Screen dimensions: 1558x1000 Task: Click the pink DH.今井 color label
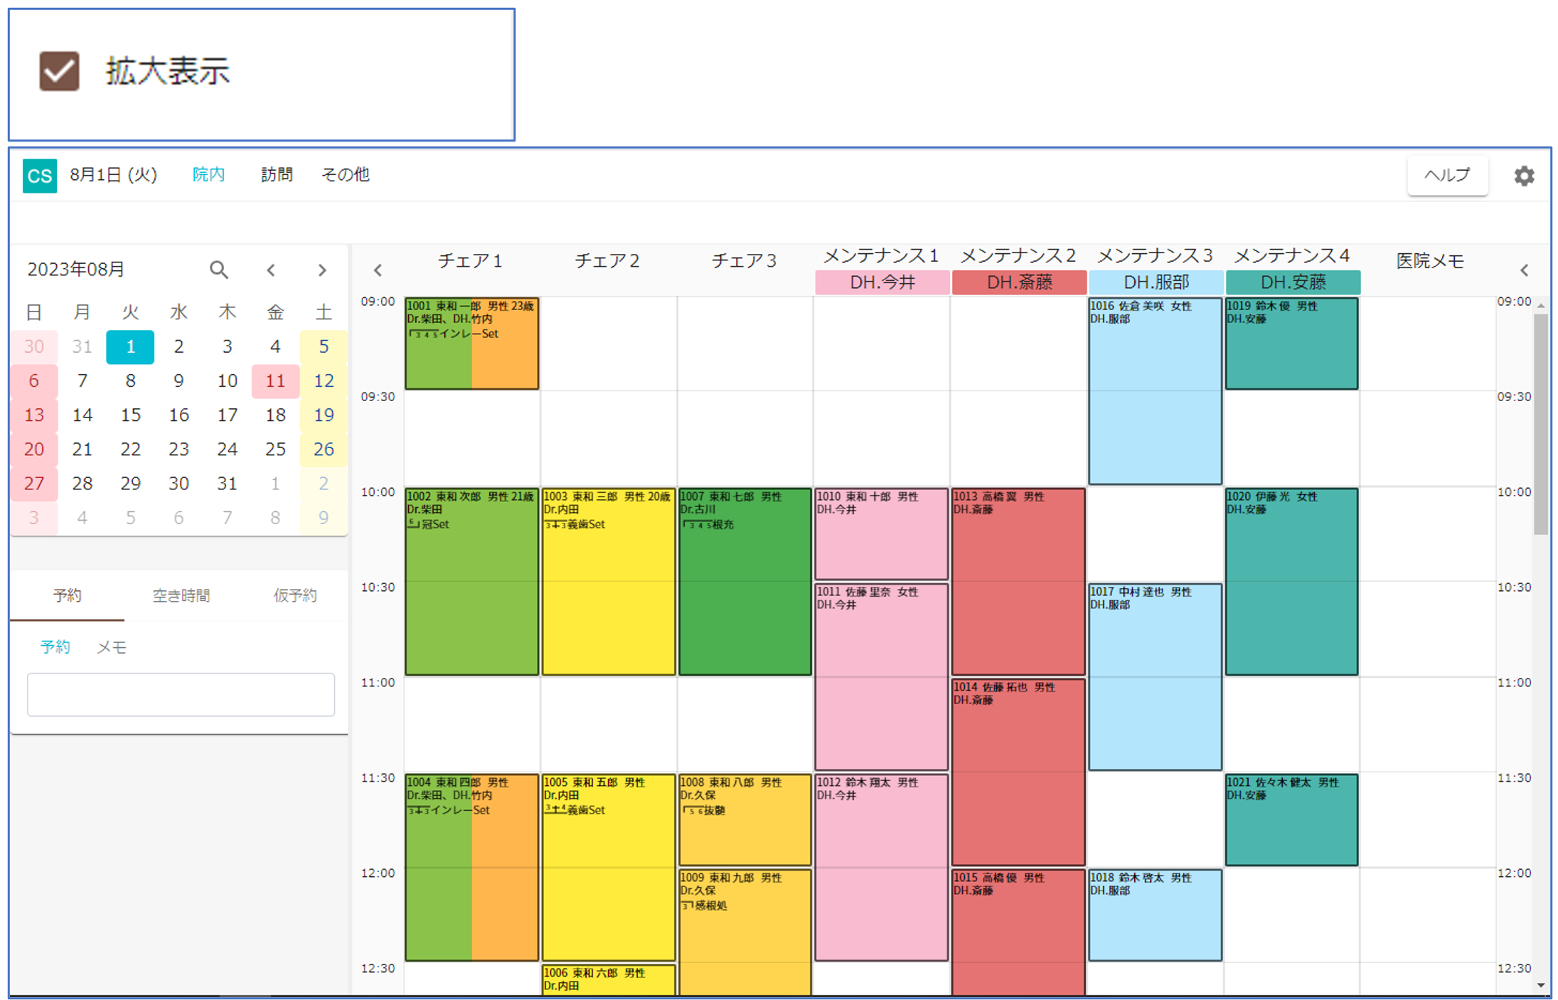pyautogui.click(x=882, y=282)
